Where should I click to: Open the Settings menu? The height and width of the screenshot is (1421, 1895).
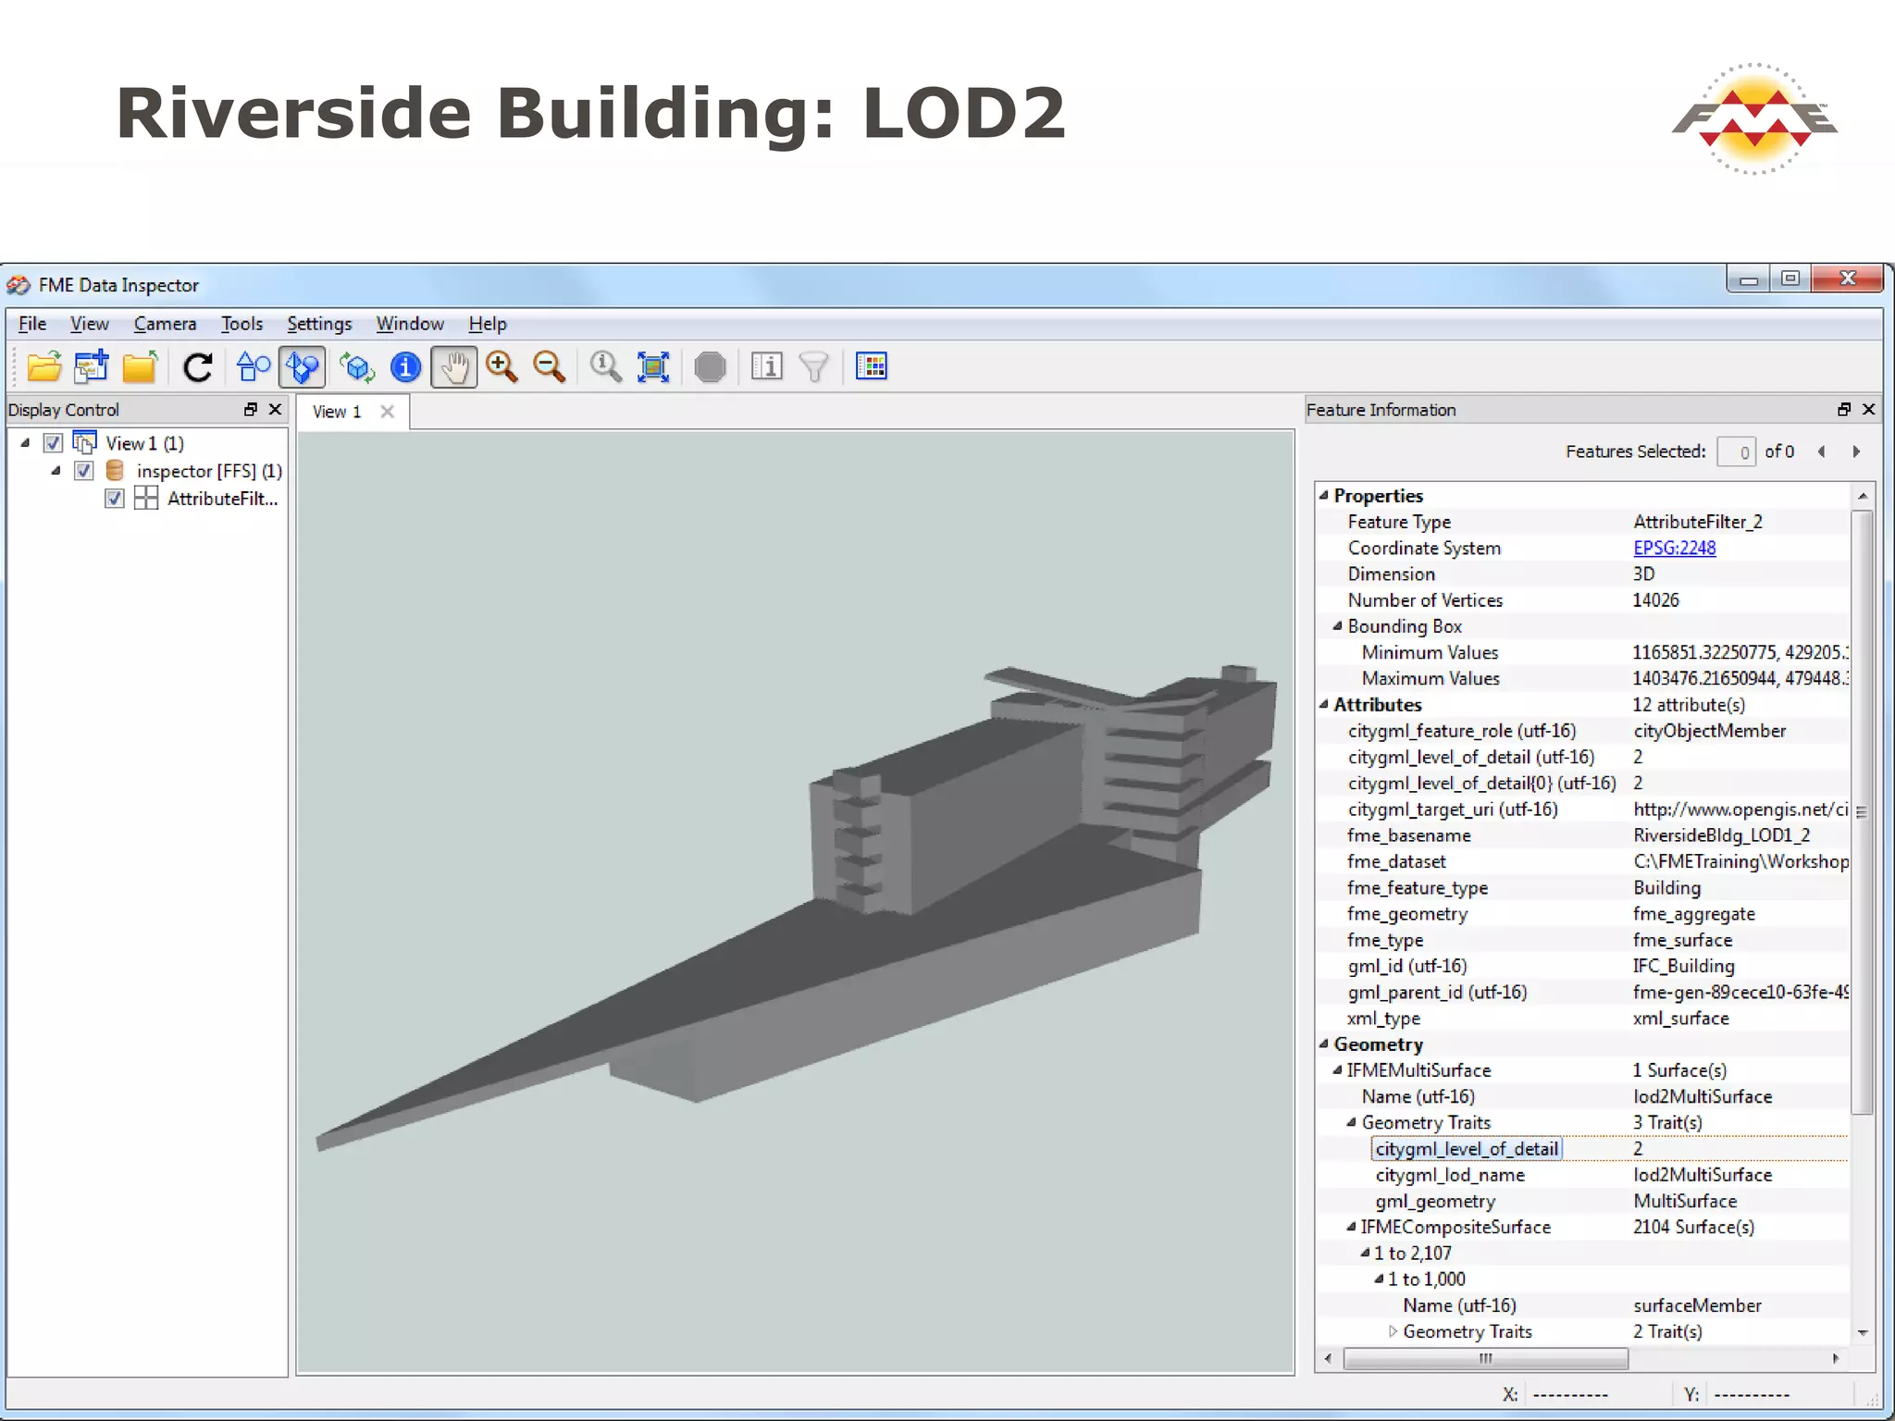319,324
